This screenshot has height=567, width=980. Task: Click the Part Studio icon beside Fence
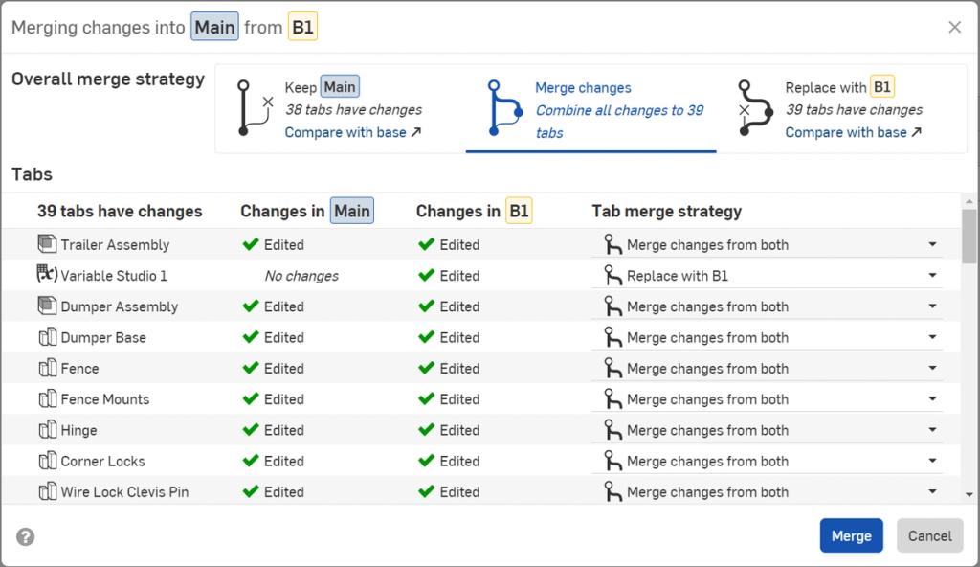[46, 368]
